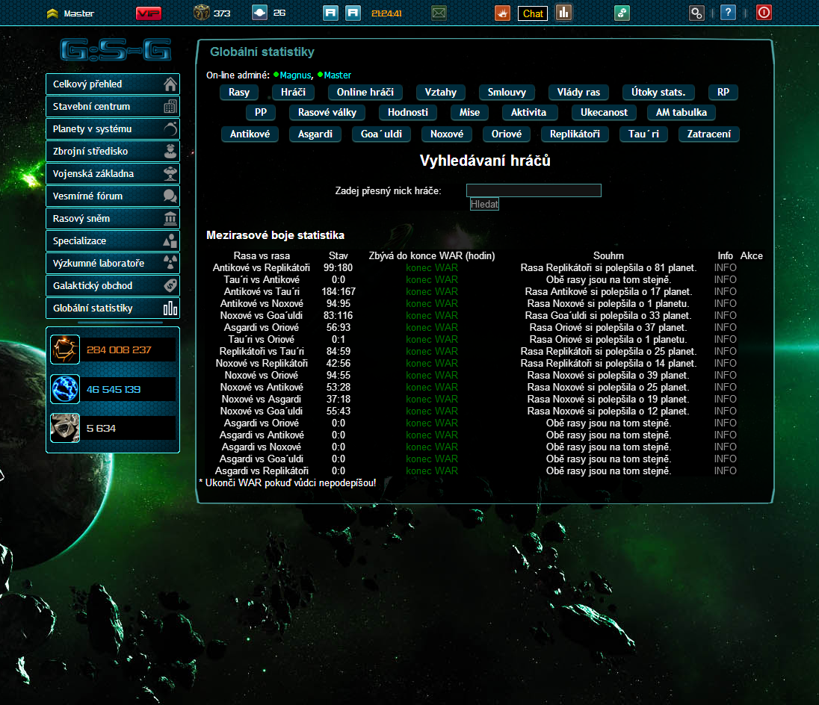The width and height of the screenshot is (819, 705).
Task: Select the Asgardi race button
Action: point(315,134)
